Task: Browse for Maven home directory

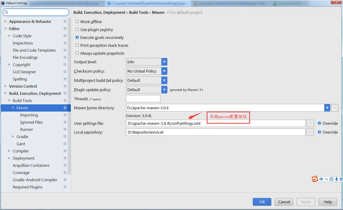Action: (x=335, y=108)
